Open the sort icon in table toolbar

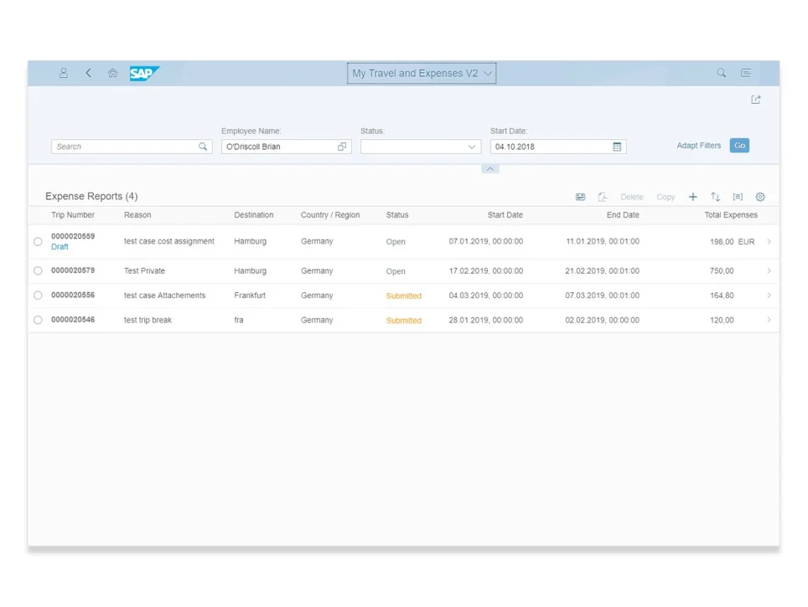[x=715, y=198]
